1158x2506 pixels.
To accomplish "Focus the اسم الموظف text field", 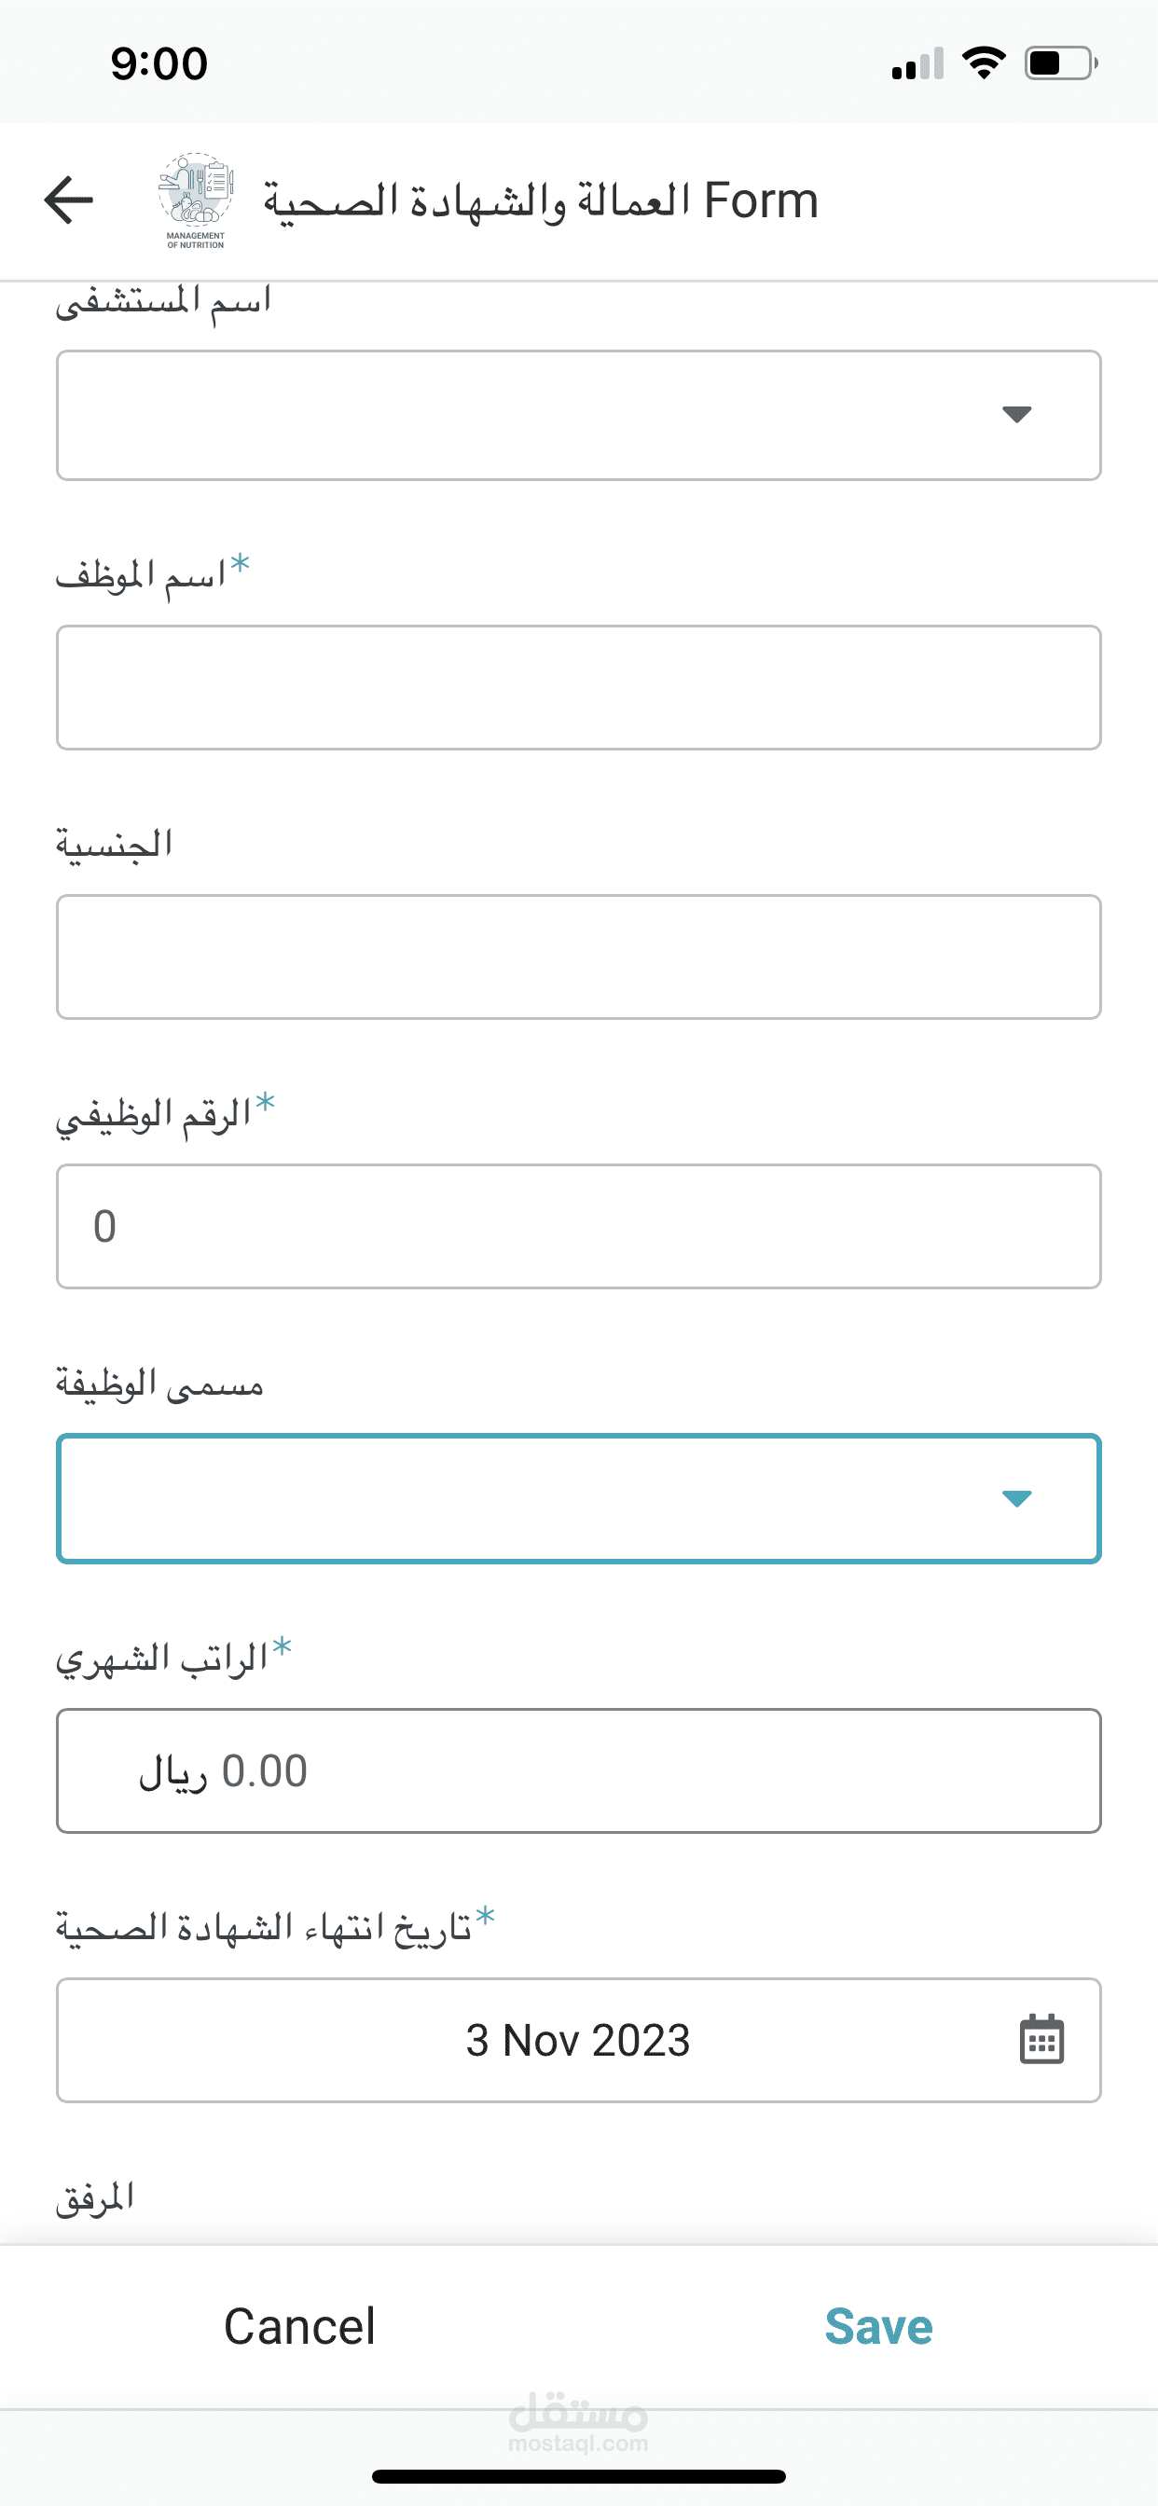I will pos(578,688).
